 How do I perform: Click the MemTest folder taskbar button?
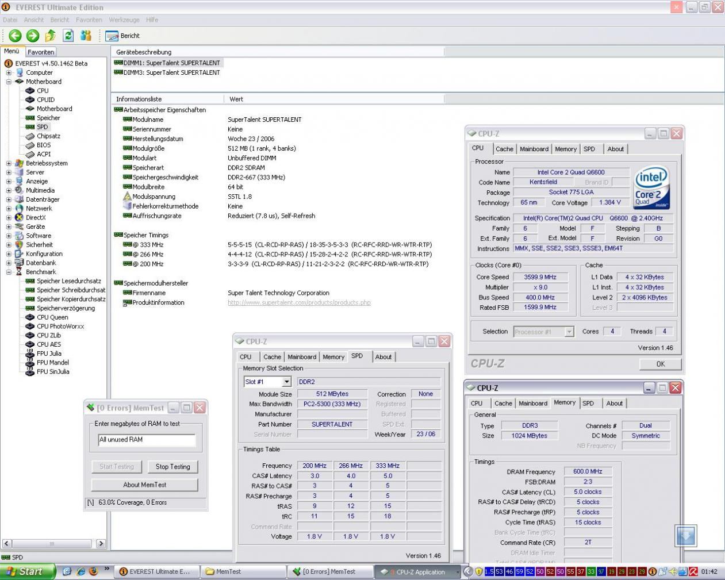coord(244,571)
